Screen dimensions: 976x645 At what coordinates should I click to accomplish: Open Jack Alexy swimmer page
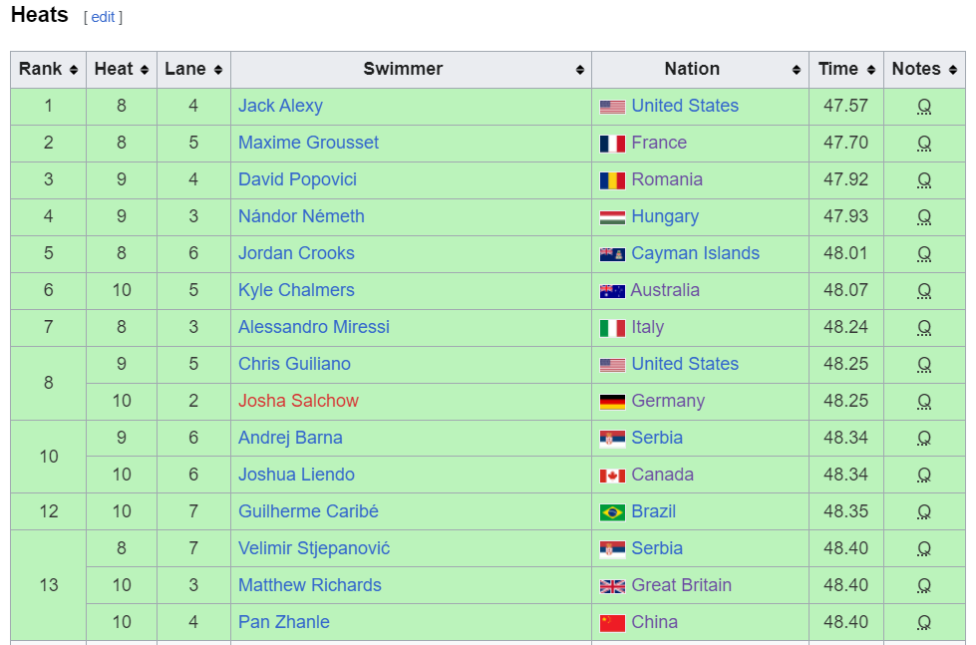click(280, 106)
